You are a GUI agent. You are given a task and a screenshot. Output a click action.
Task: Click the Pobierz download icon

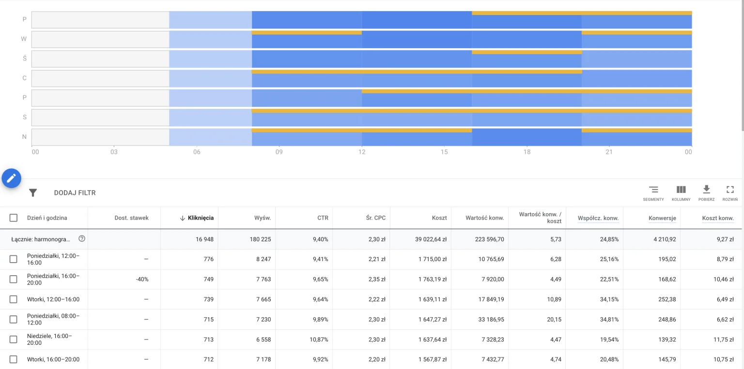tap(706, 190)
